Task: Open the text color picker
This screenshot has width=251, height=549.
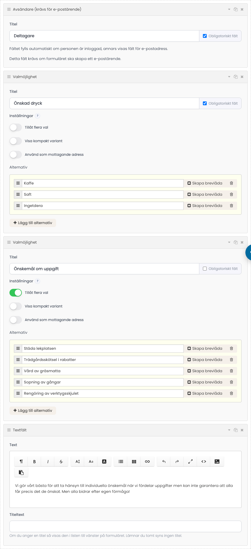Action: point(104,461)
